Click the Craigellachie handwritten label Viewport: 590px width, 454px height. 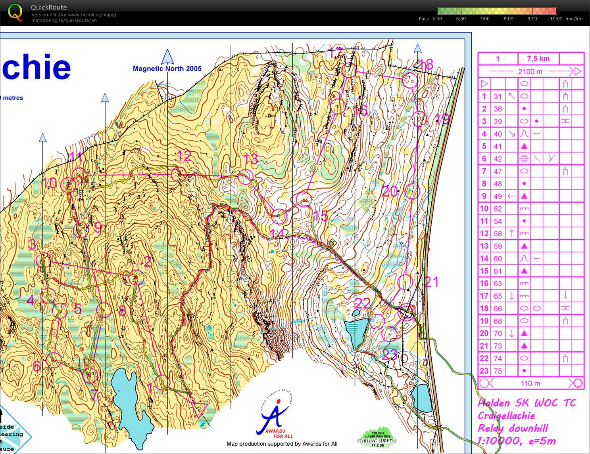click(x=506, y=416)
